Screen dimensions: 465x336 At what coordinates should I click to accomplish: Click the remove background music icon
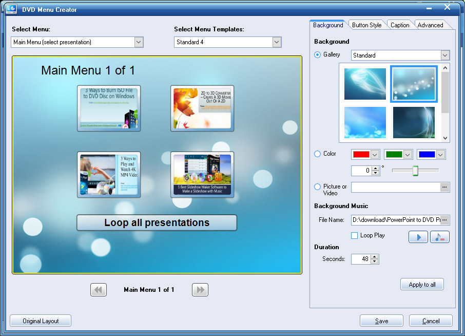[439, 237]
